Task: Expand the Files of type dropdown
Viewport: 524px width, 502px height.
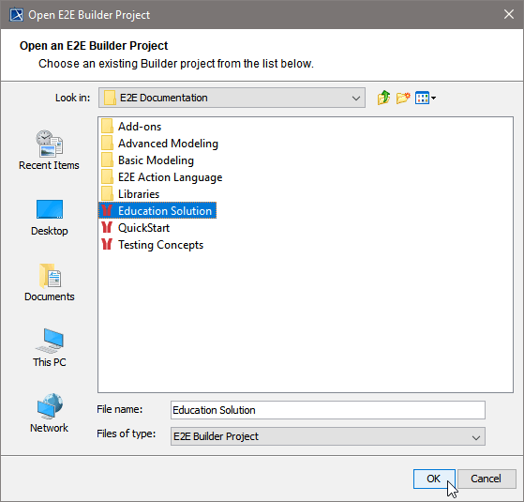Action: (327, 436)
